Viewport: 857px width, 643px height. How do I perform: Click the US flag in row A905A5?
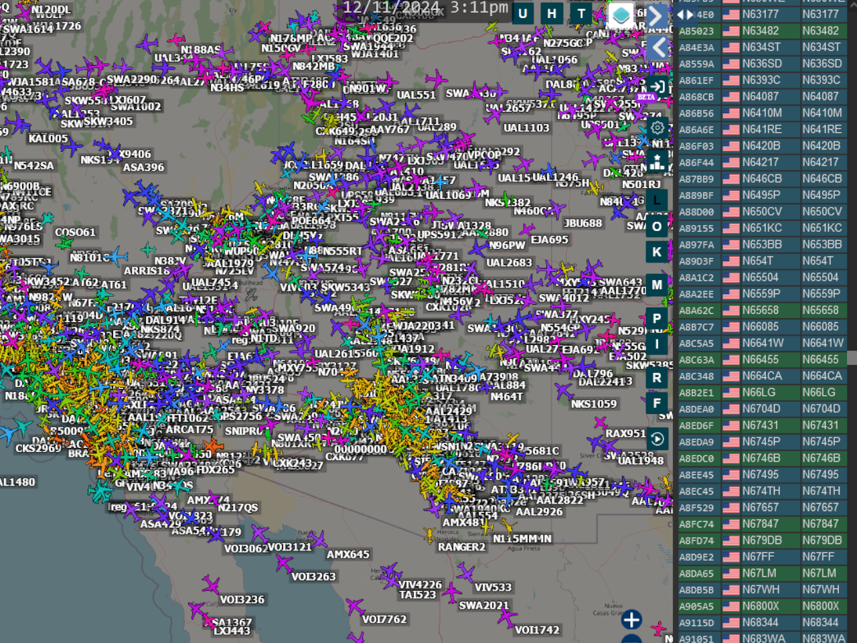pyautogui.click(x=731, y=606)
